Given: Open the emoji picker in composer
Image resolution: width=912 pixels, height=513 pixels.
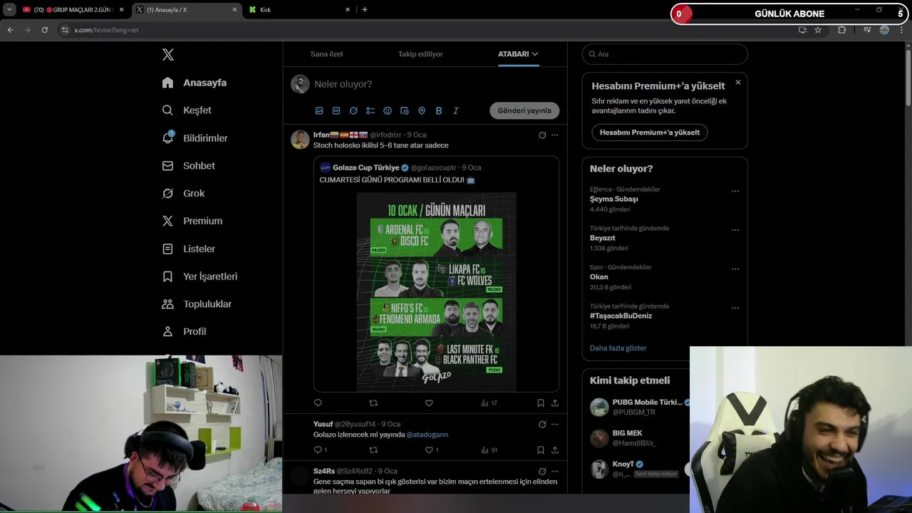Looking at the screenshot, I should (388, 110).
